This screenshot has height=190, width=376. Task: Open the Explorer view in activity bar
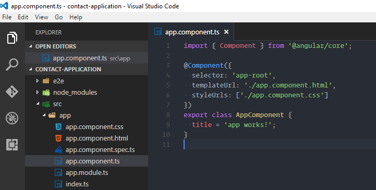(x=12, y=37)
